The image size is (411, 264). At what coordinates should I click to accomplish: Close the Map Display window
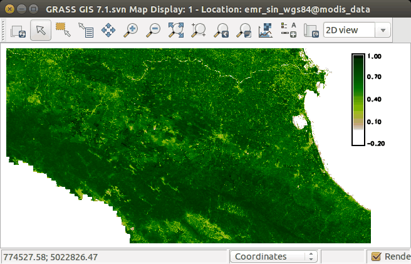tap(9, 9)
